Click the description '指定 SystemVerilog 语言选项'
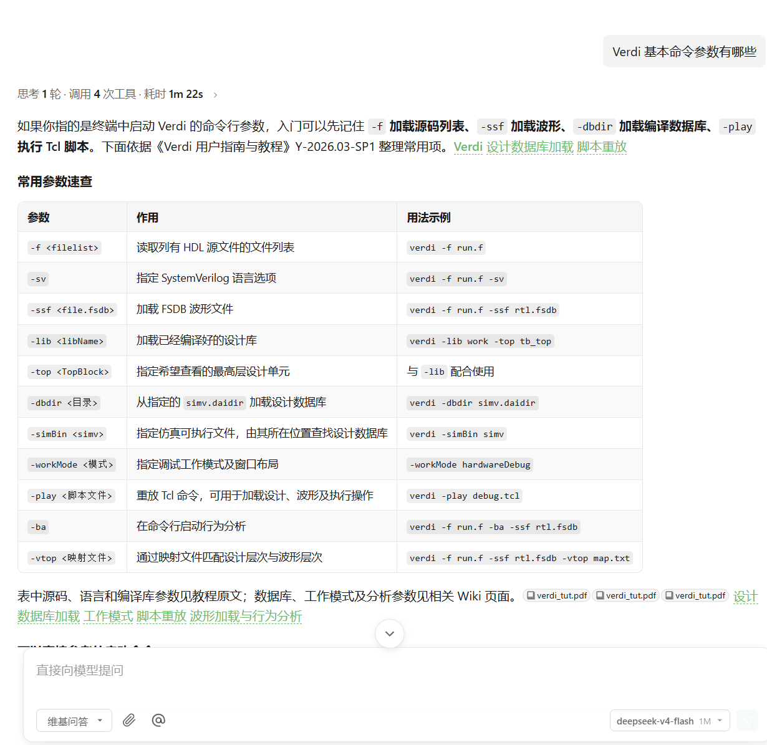The image size is (767, 745). click(x=206, y=278)
